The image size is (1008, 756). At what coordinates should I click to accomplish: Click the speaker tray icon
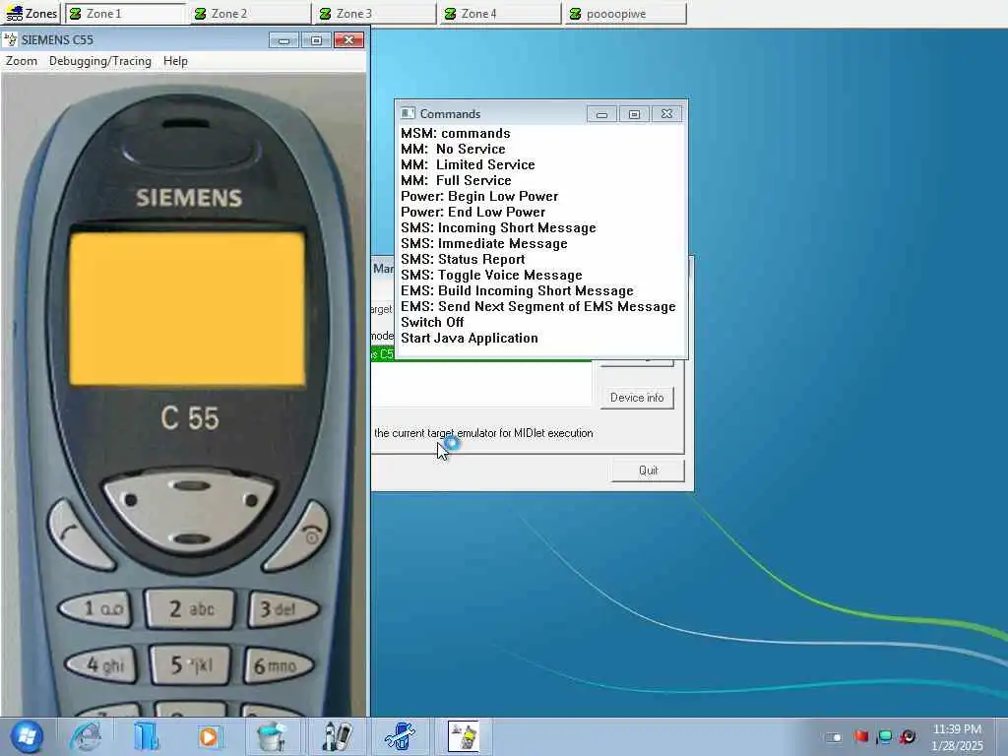908,736
